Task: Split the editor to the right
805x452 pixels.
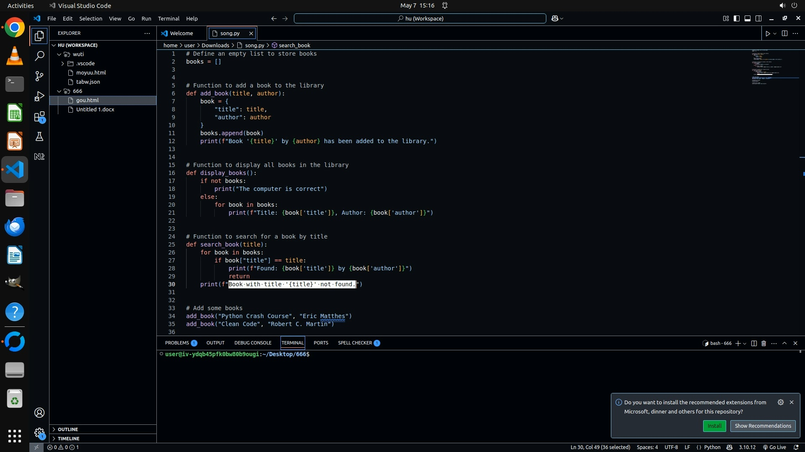Action: tap(784, 33)
